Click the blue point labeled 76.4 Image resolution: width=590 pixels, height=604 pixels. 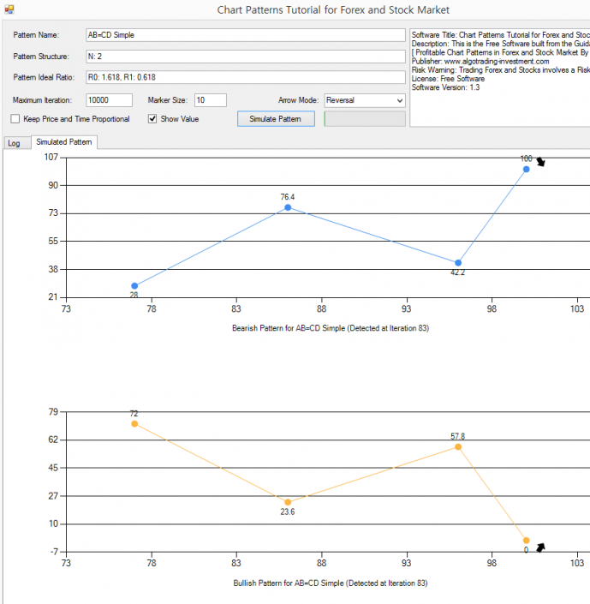[288, 207]
